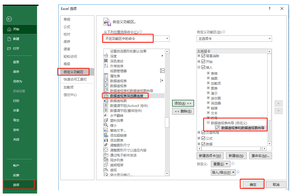Toggle the 开始 tab checkbox
The width and height of the screenshot is (291, 196).
point(203,62)
